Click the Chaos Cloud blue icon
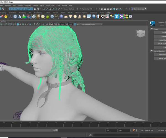Image resolution: width=166 pixels, height=138 pixels. coord(116,17)
